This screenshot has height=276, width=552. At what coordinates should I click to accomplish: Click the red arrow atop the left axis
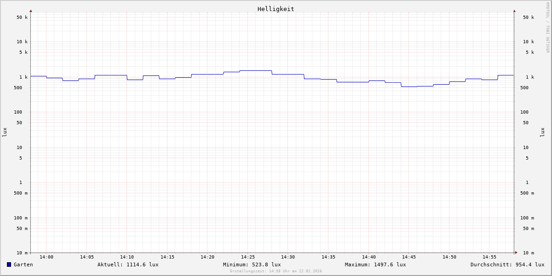pos(31,11)
